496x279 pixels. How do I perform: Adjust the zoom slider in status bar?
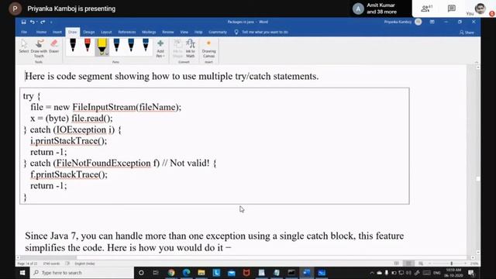click(x=451, y=263)
